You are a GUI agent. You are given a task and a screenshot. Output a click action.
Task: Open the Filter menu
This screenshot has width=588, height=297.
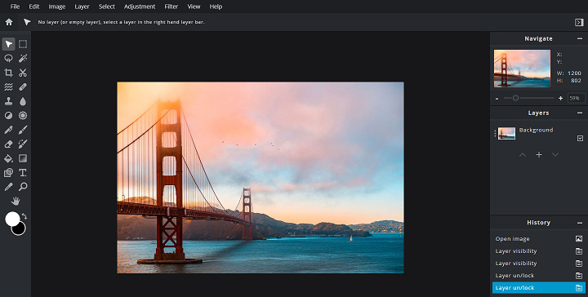coord(171,7)
